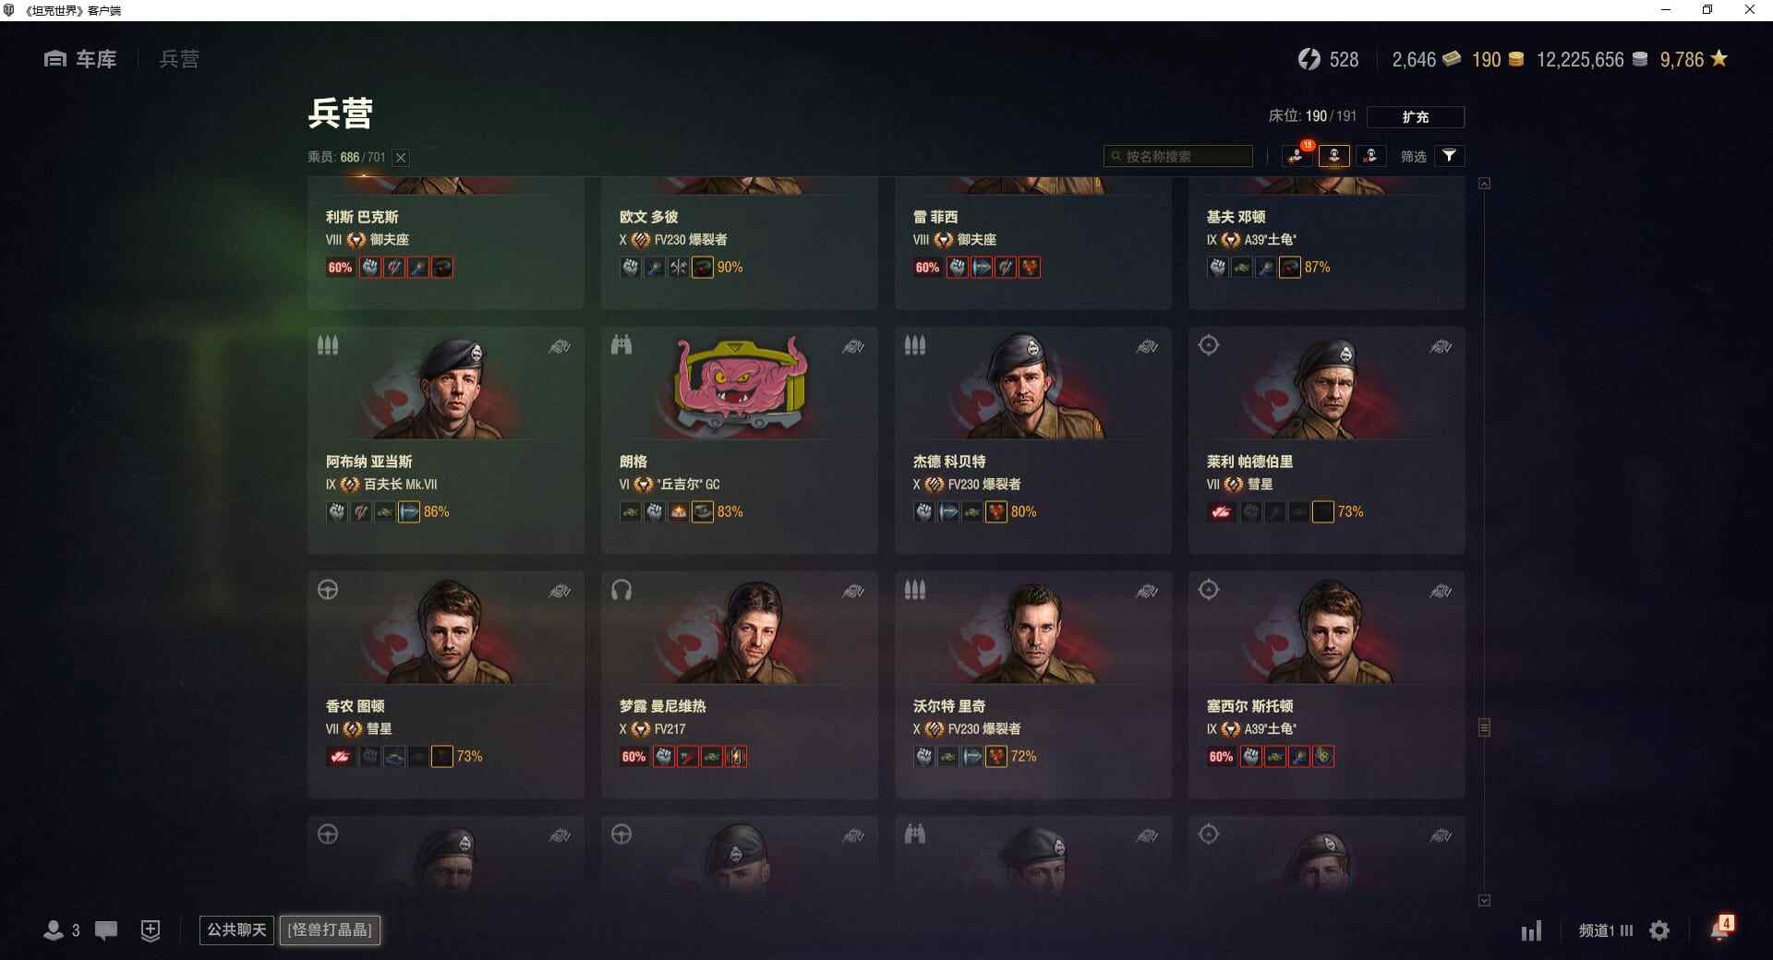The image size is (1773, 960).
Task: Select 朗格 crew member portrait card
Action: (x=740, y=439)
